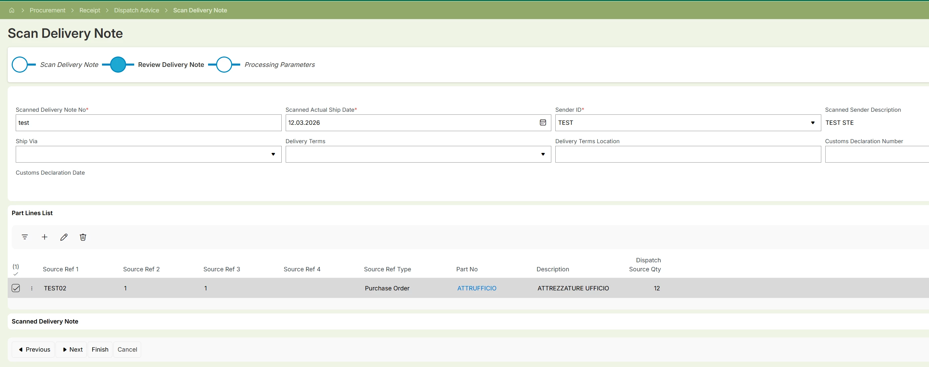The image size is (929, 367).
Task: Expand the Delivery Terms dropdown
Action: click(542, 154)
